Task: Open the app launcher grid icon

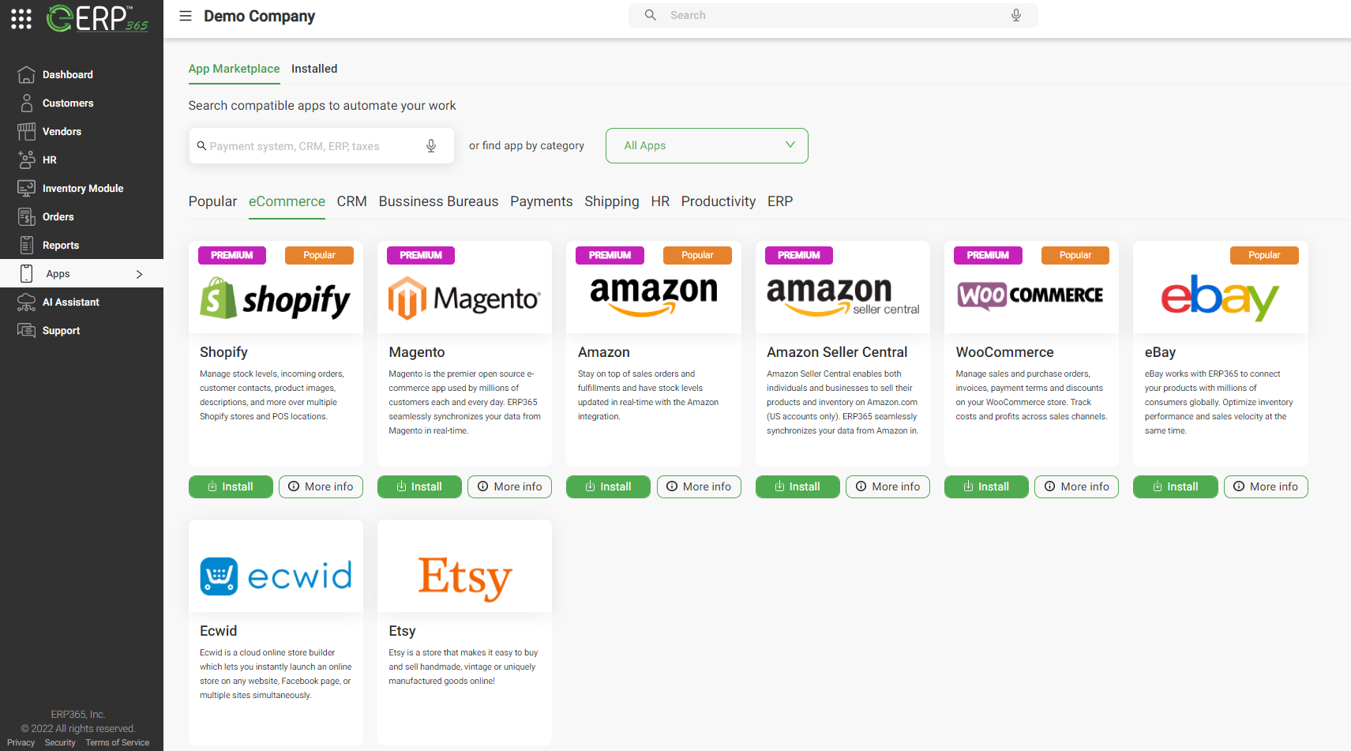Action: coord(21,18)
